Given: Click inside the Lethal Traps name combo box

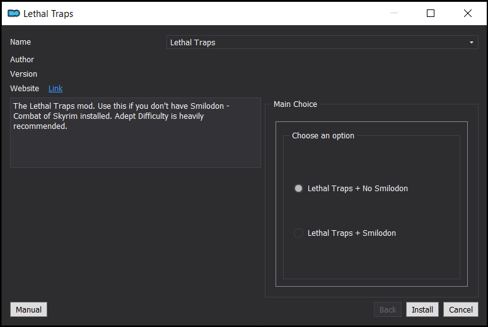Looking at the screenshot, I should tap(322, 42).
